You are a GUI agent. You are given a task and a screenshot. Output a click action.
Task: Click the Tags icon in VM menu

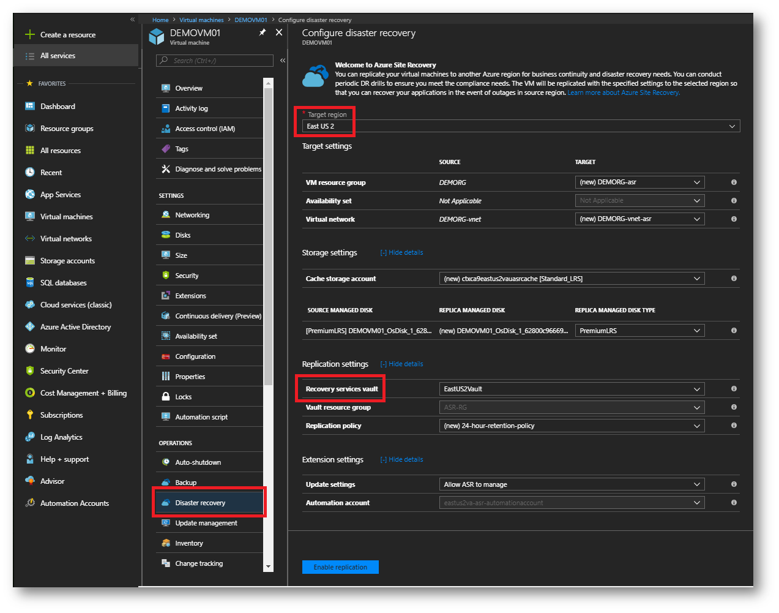165,149
